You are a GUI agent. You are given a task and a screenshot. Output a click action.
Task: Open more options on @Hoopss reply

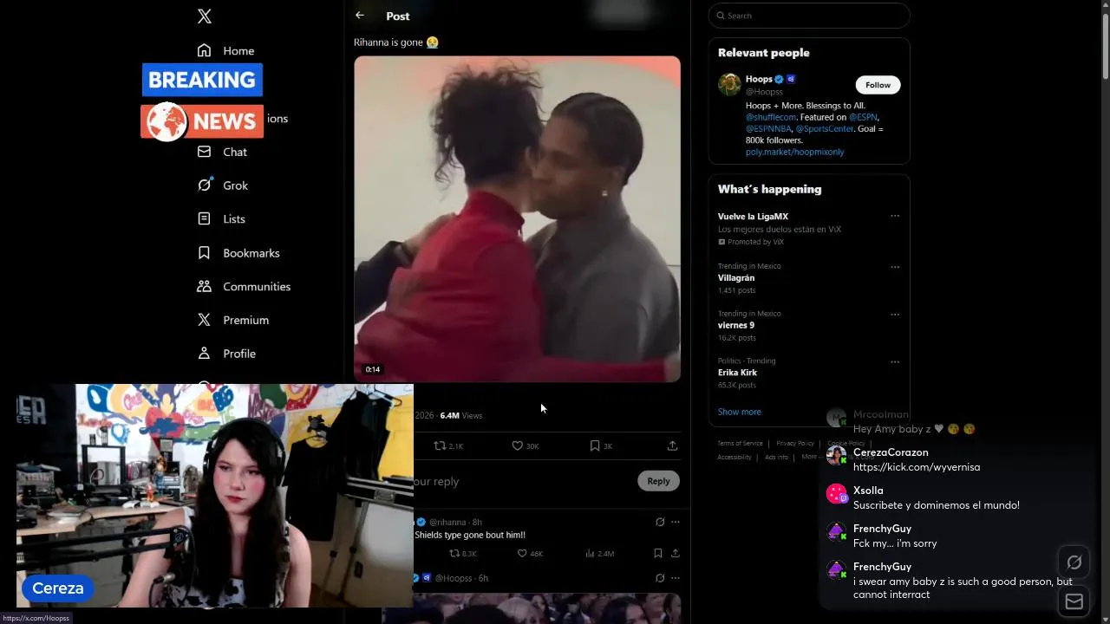(x=676, y=578)
